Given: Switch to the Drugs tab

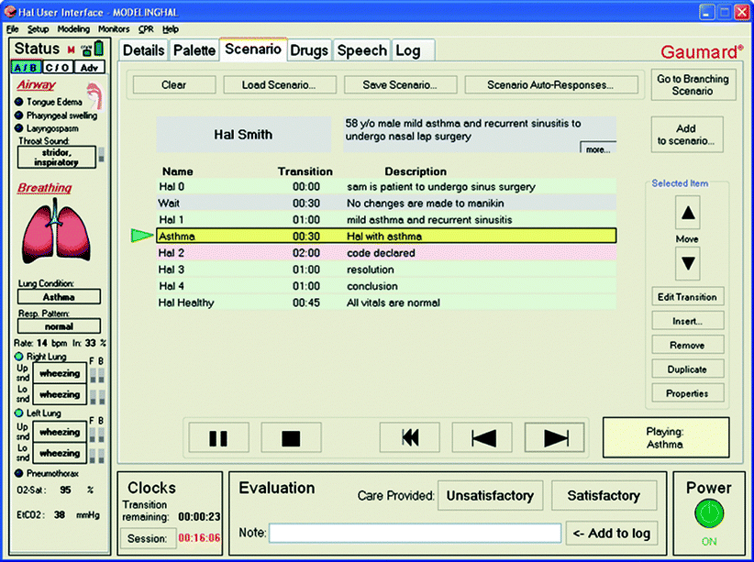Looking at the screenshot, I should coord(309,51).
